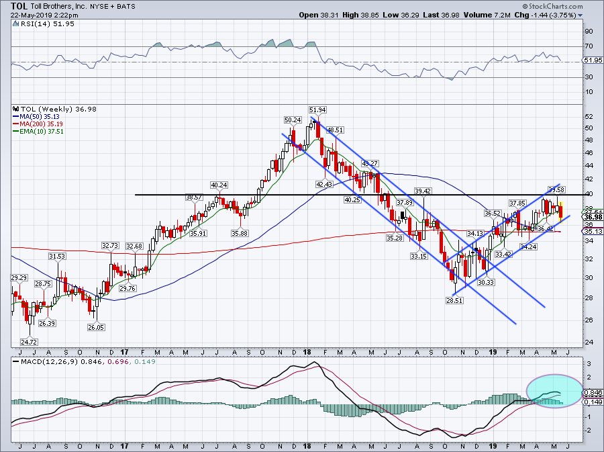Select the RSI(14) 51.95 legend label
The image size is (604, 452).
(x=47, y=24)
